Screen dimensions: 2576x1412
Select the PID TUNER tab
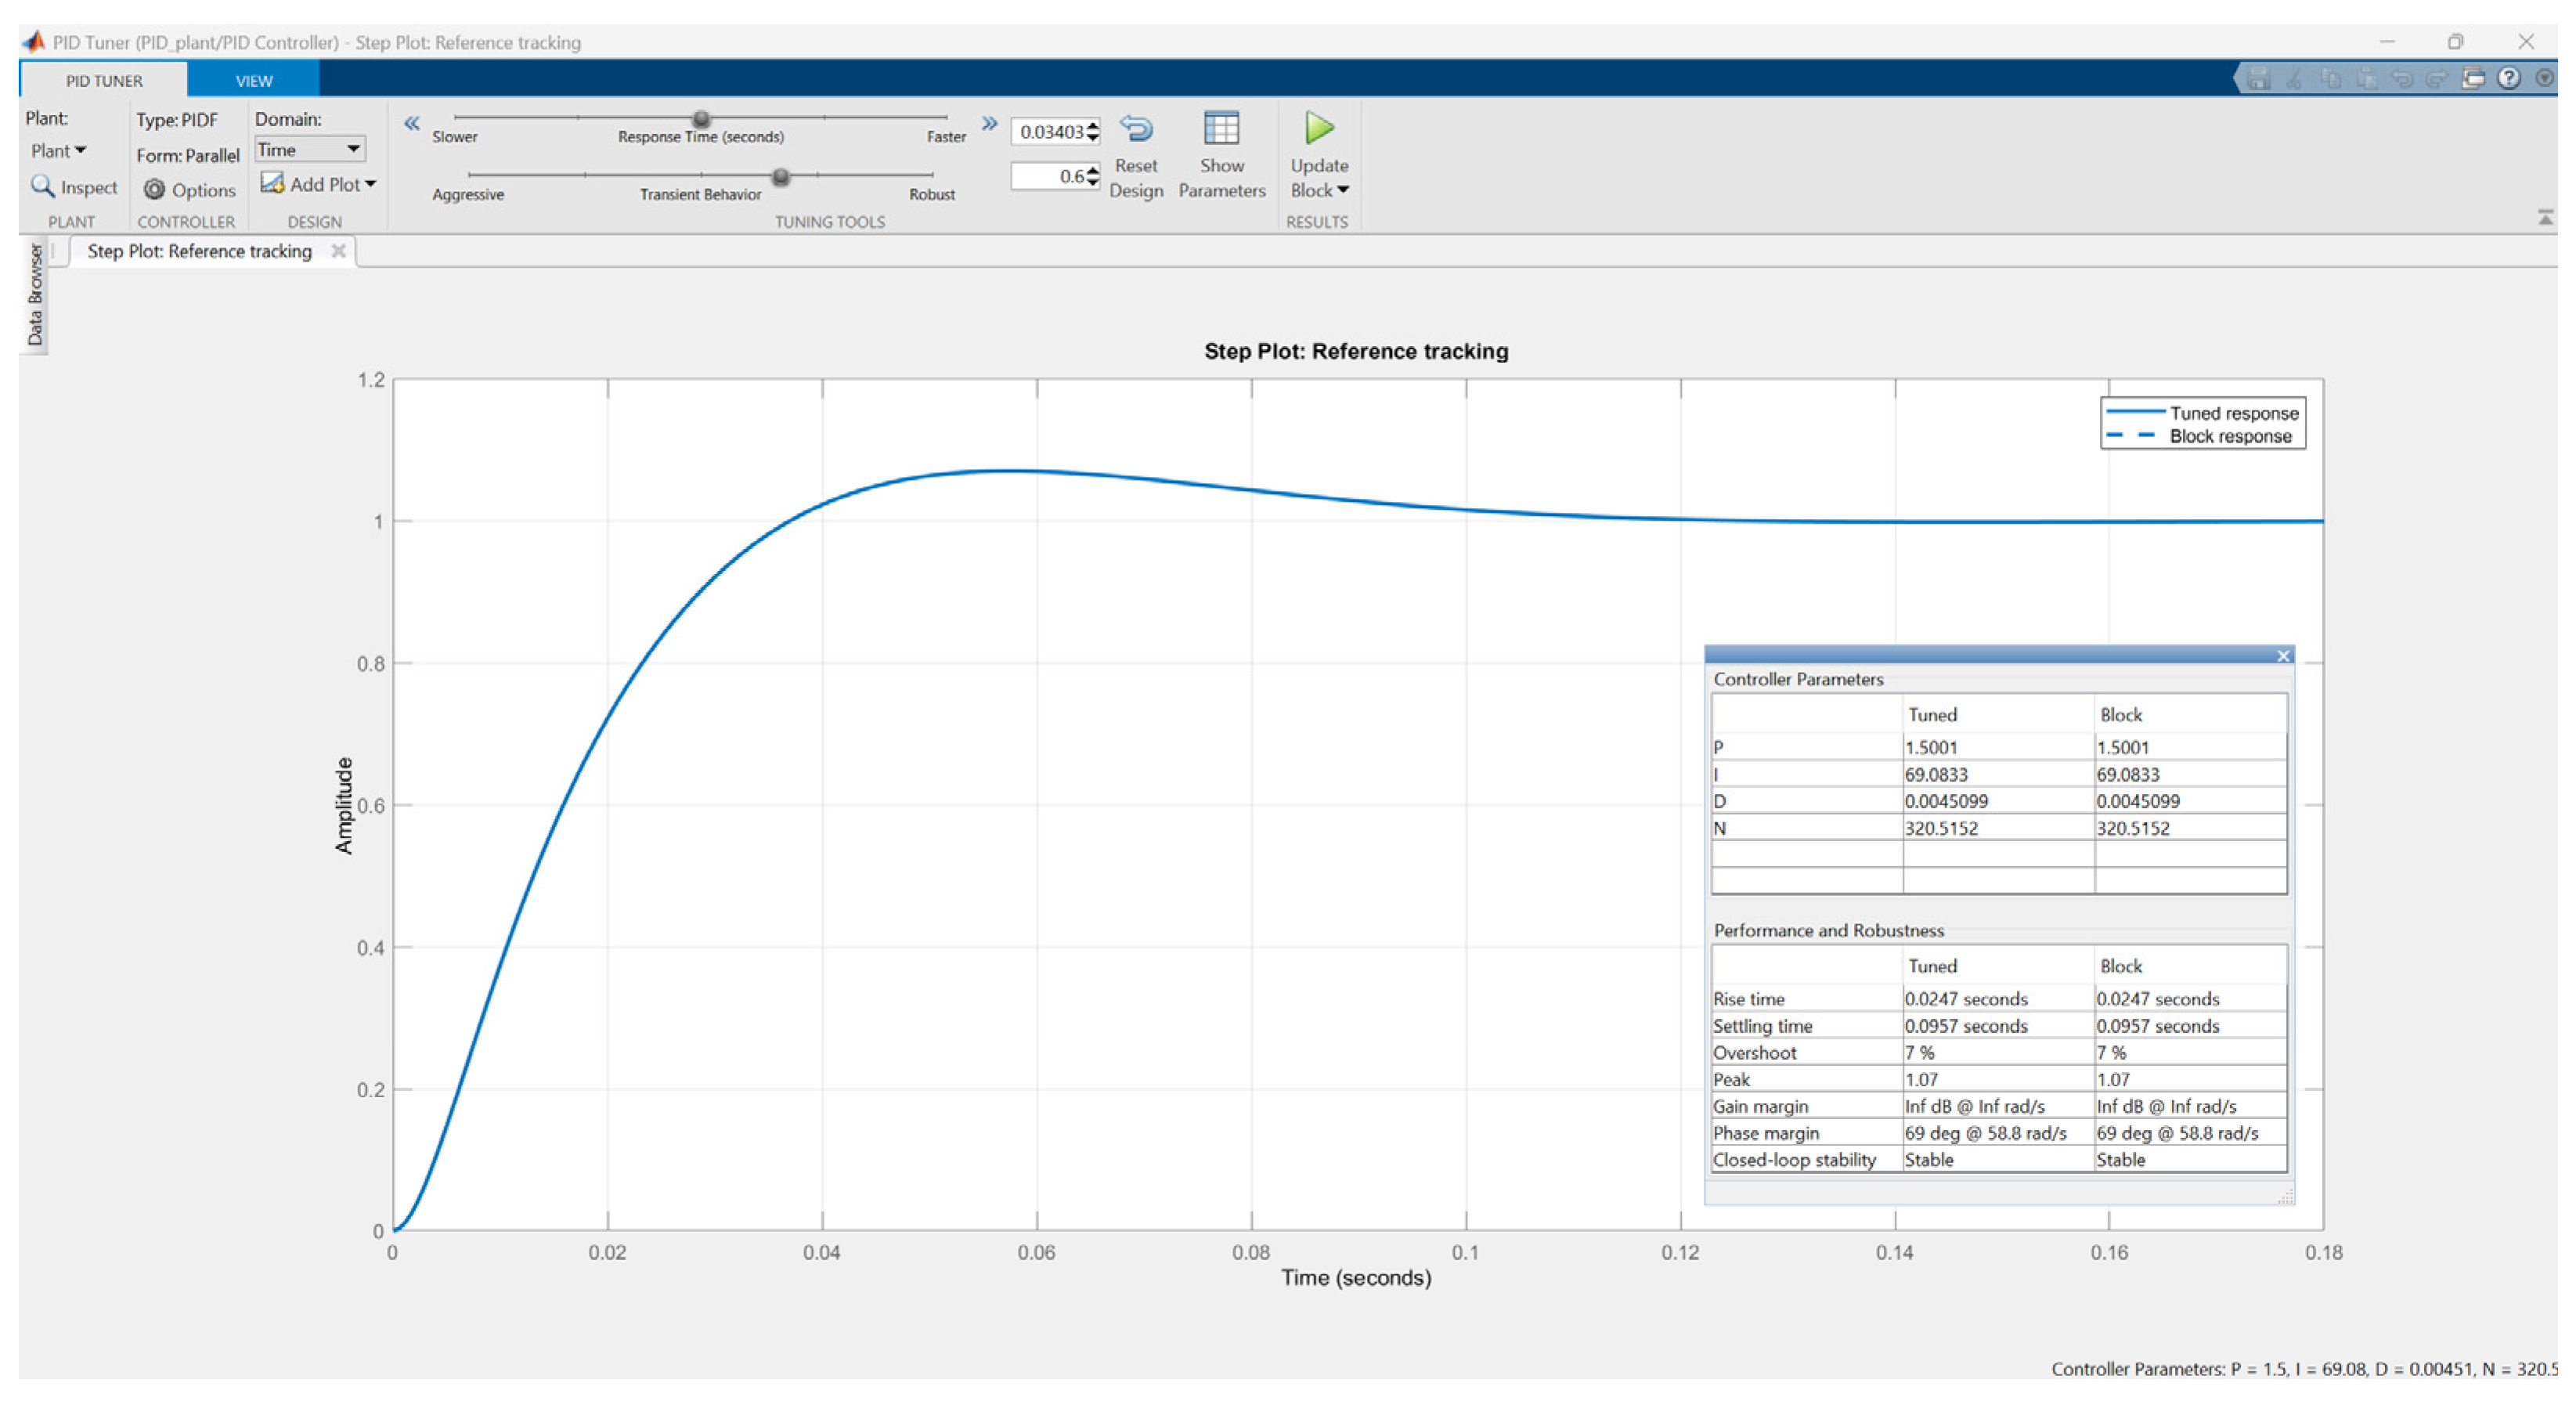click(104, 81)
